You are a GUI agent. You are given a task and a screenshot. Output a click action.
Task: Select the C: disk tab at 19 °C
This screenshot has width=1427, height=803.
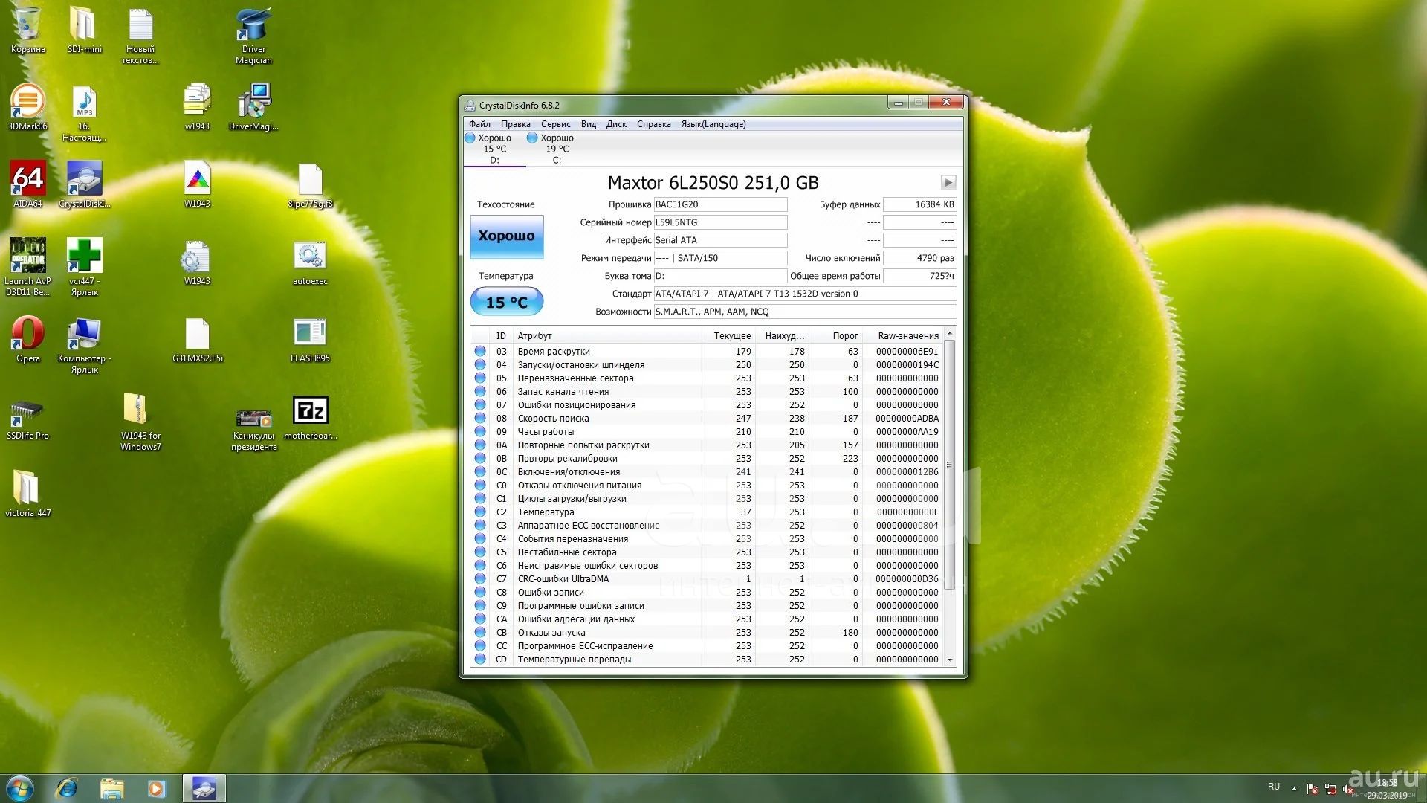tap(557, 149)
